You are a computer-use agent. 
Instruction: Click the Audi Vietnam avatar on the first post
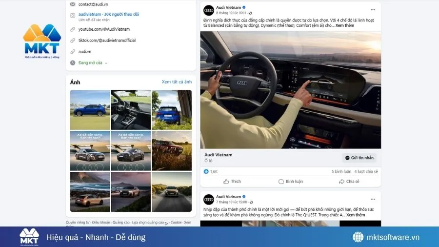tap(209, 10)
